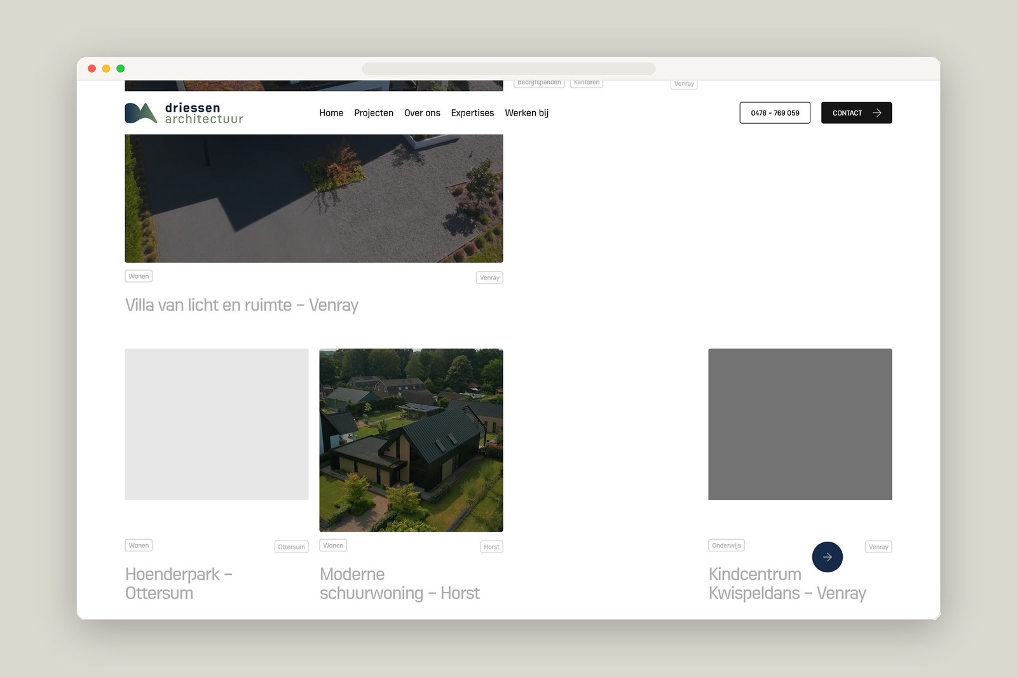Click the green maximize window dot
This screenshot has width=1017, height=677.
click(x=121, y=69)
